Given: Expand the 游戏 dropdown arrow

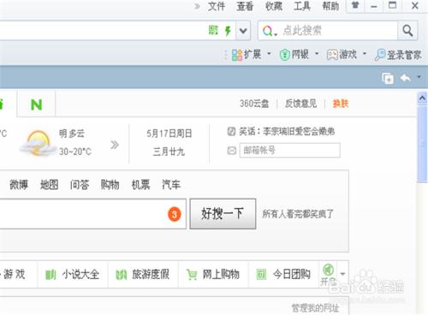Looking at the screenshot, I should coord(365,54).
